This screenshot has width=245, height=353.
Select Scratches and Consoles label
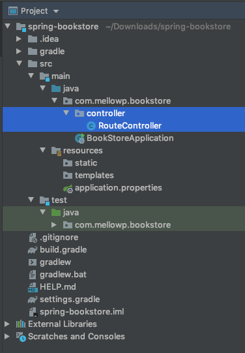[x=76, y=336]
